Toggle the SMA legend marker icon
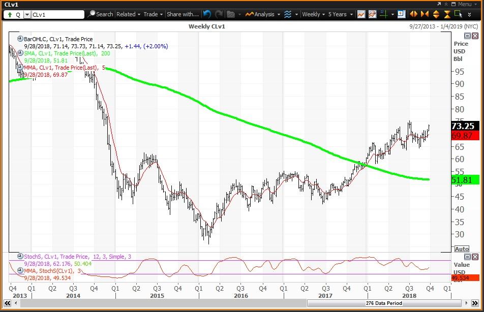484x312 pixels. click(20, 53)
